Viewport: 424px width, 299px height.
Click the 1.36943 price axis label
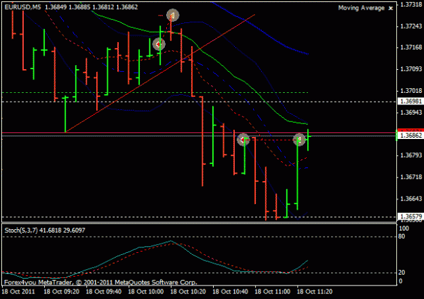tap(410, 112)
